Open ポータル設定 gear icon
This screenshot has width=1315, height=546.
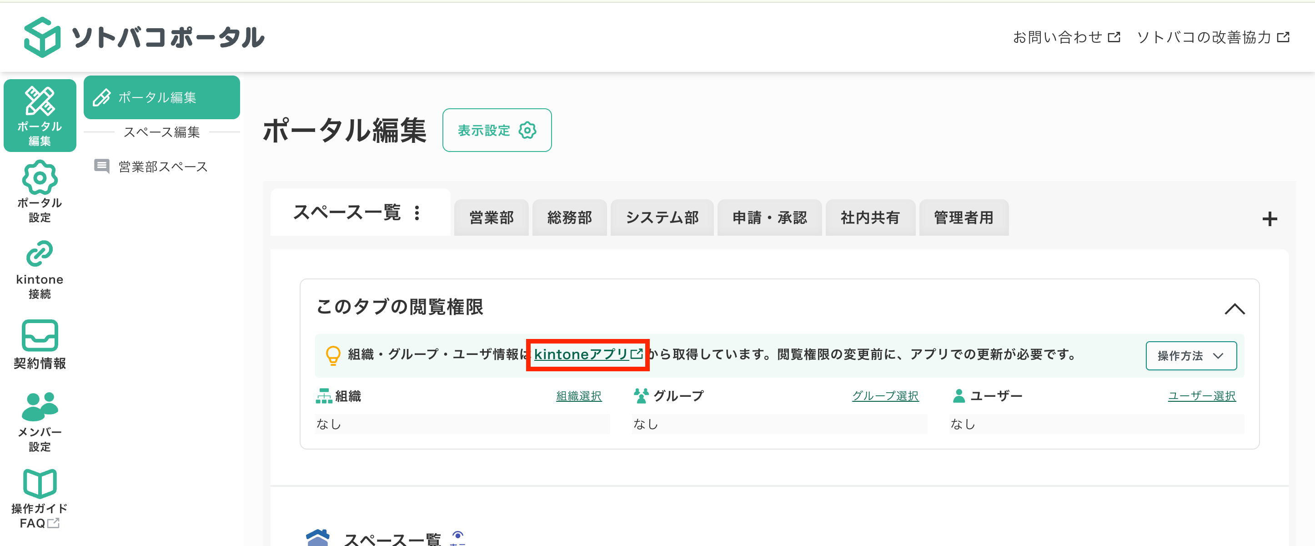pyautogui.click(x=39, y=178)
